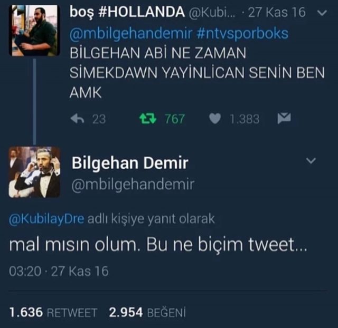Click the 1.383 like count
Screen dimensions: 338x328
[x=245, y=119]
